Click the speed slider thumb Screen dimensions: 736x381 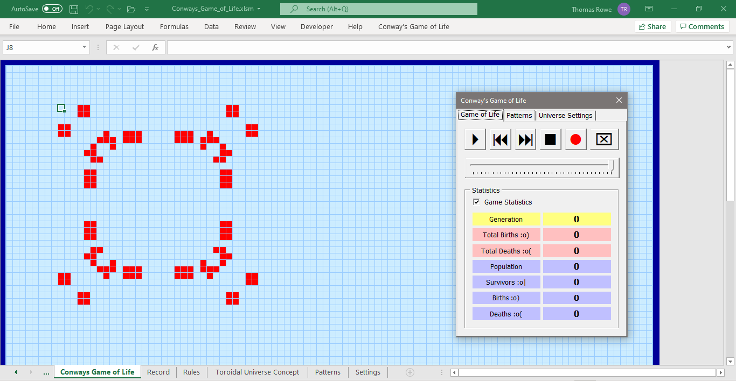[x=613, y=167]
